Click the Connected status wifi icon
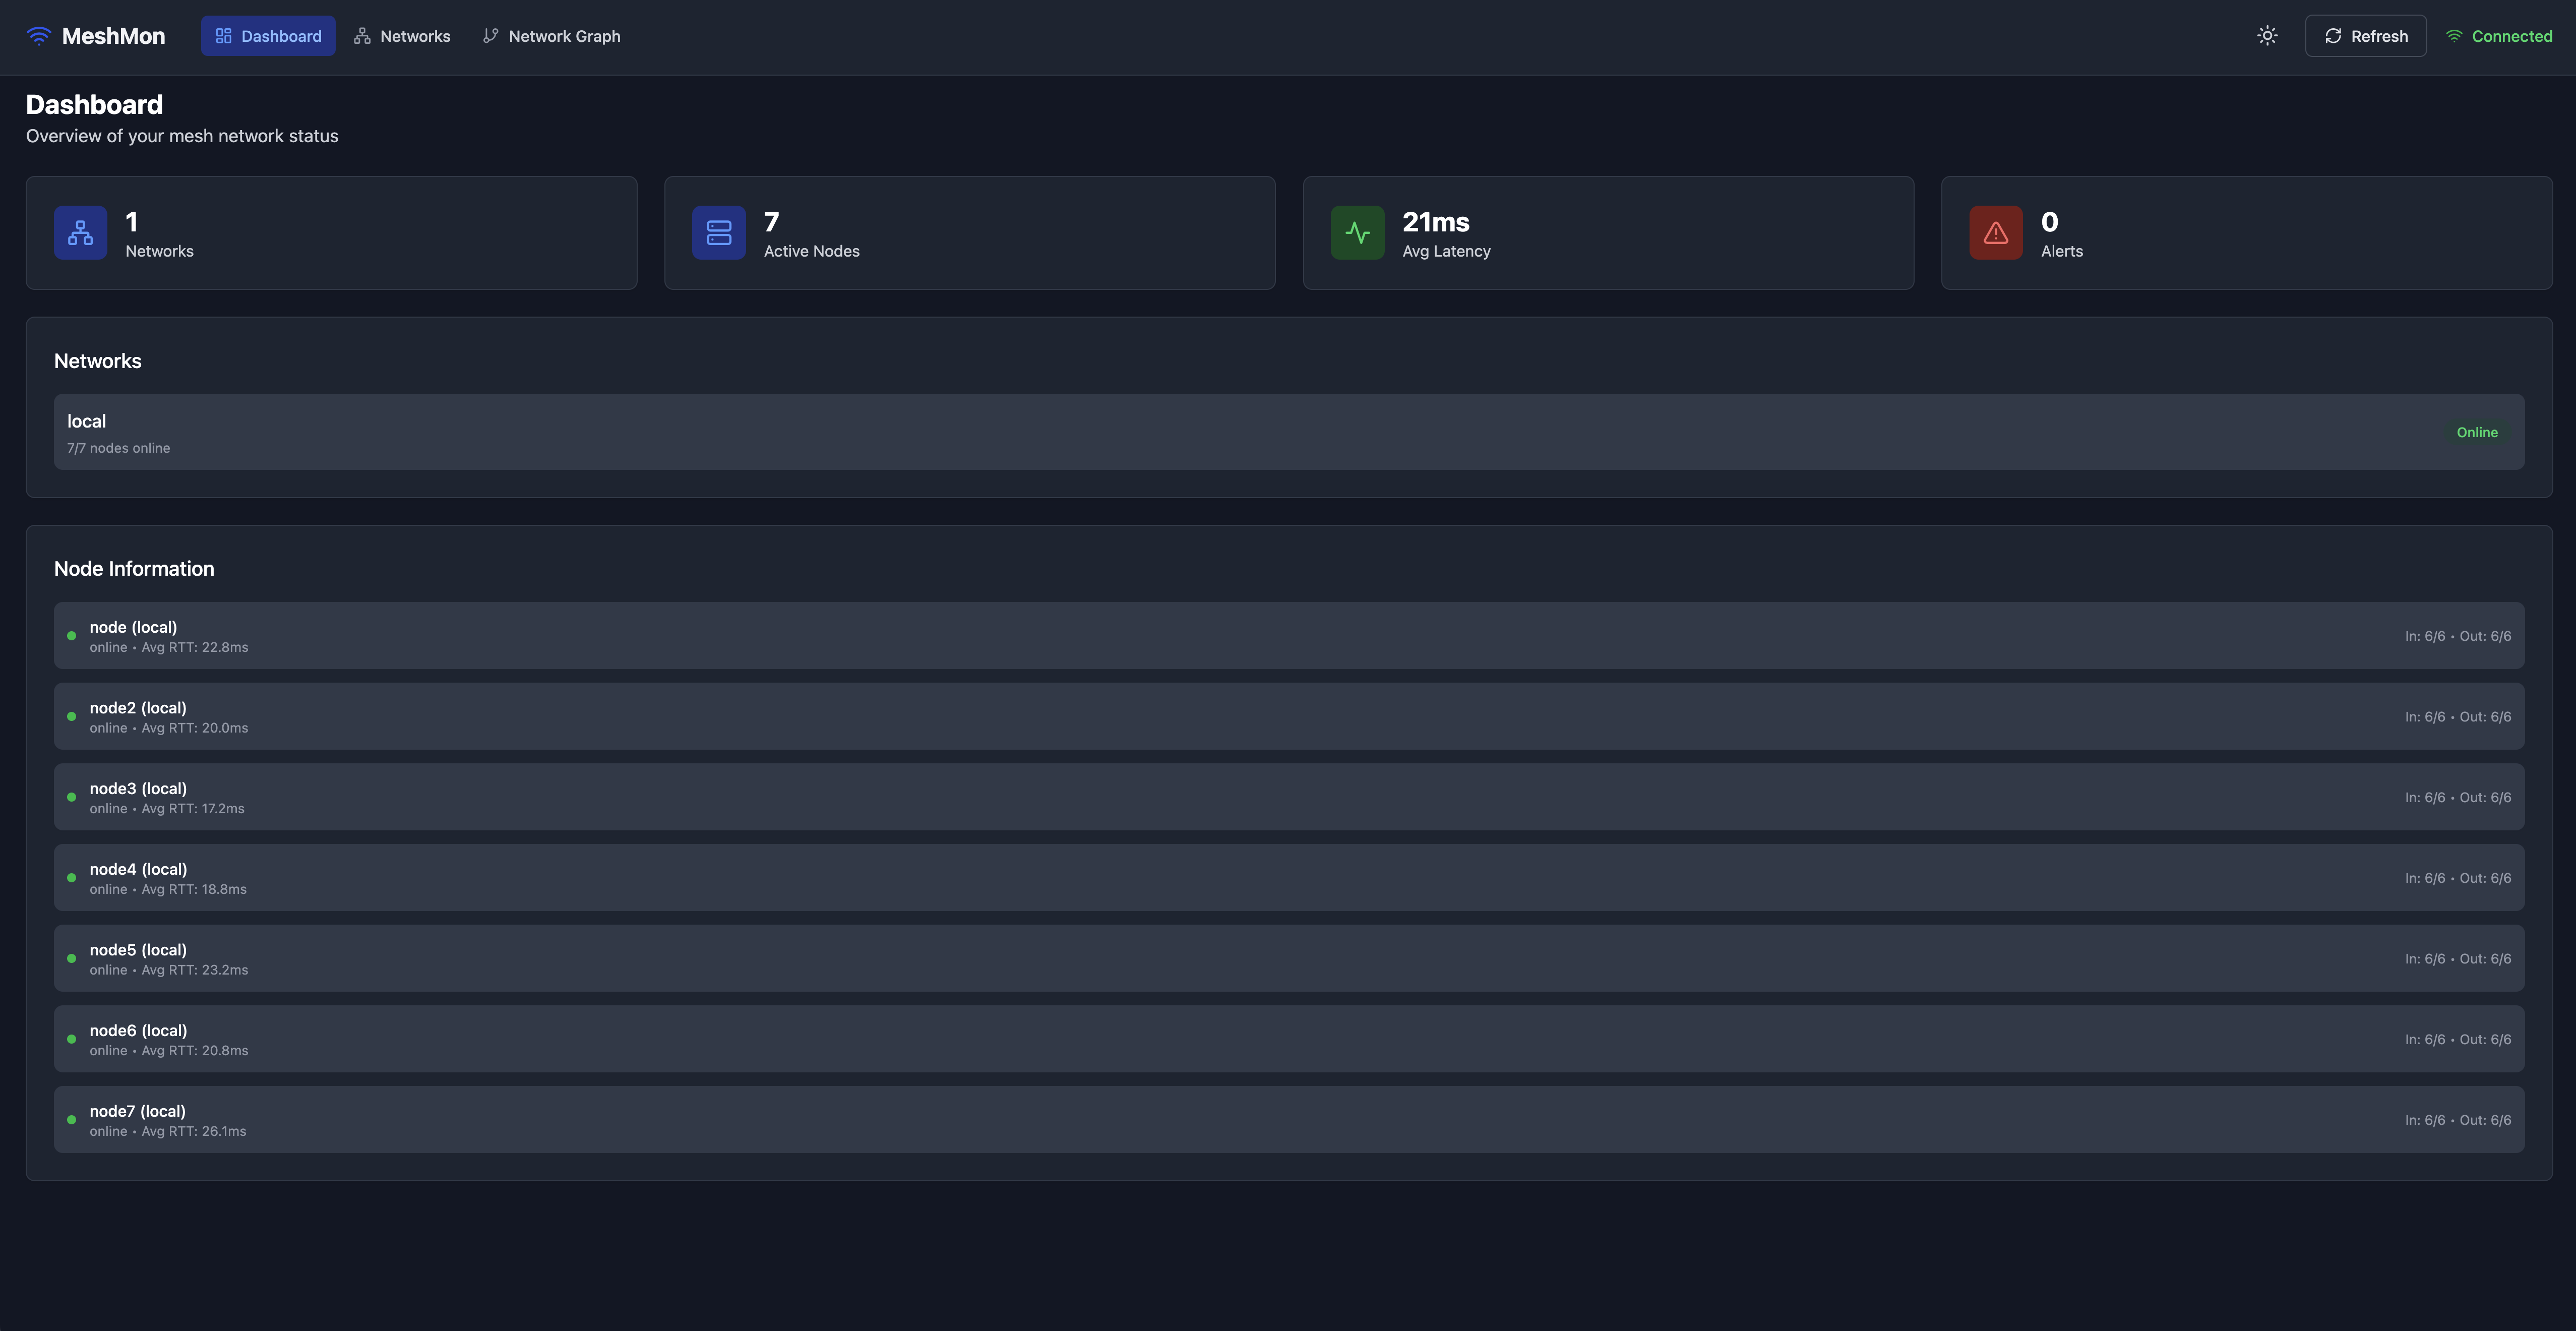 (x=2454, y=36)
